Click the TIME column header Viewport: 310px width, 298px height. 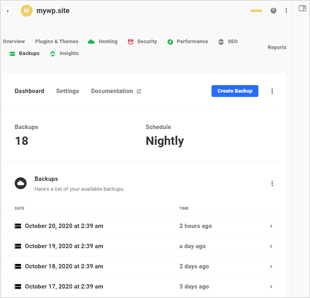tap(184, 208)
